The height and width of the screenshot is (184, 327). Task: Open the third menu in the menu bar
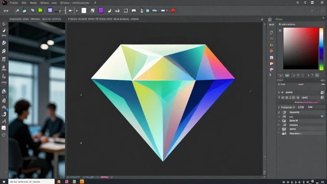coord(33,3)
